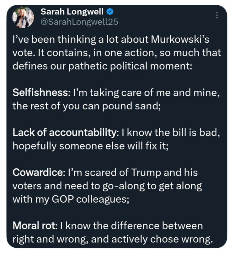Click the line "with my GOP colleagues"
Image resolution: width=234 pixels, height=254 pixels.
71,199
